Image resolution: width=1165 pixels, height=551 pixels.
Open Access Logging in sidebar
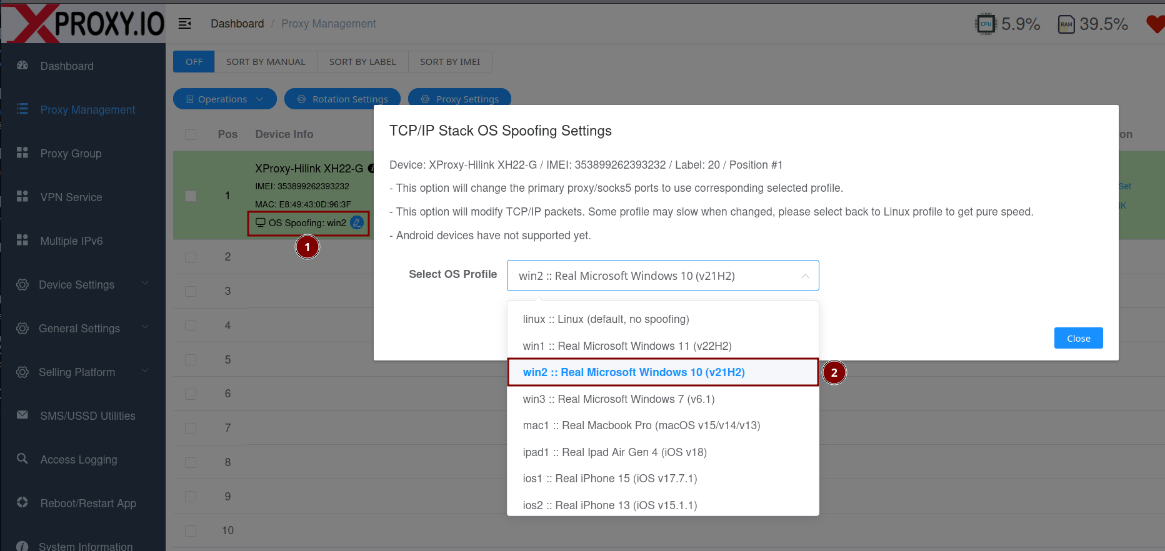[79, 460]
